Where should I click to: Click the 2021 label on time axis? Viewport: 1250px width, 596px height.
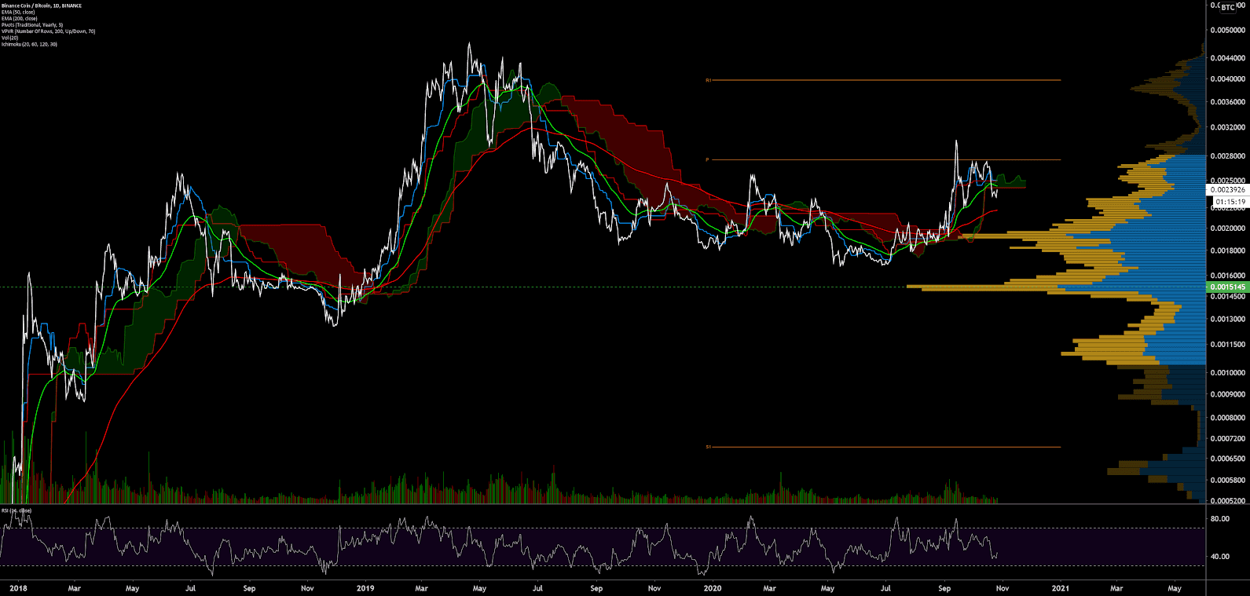[1061, 588]
